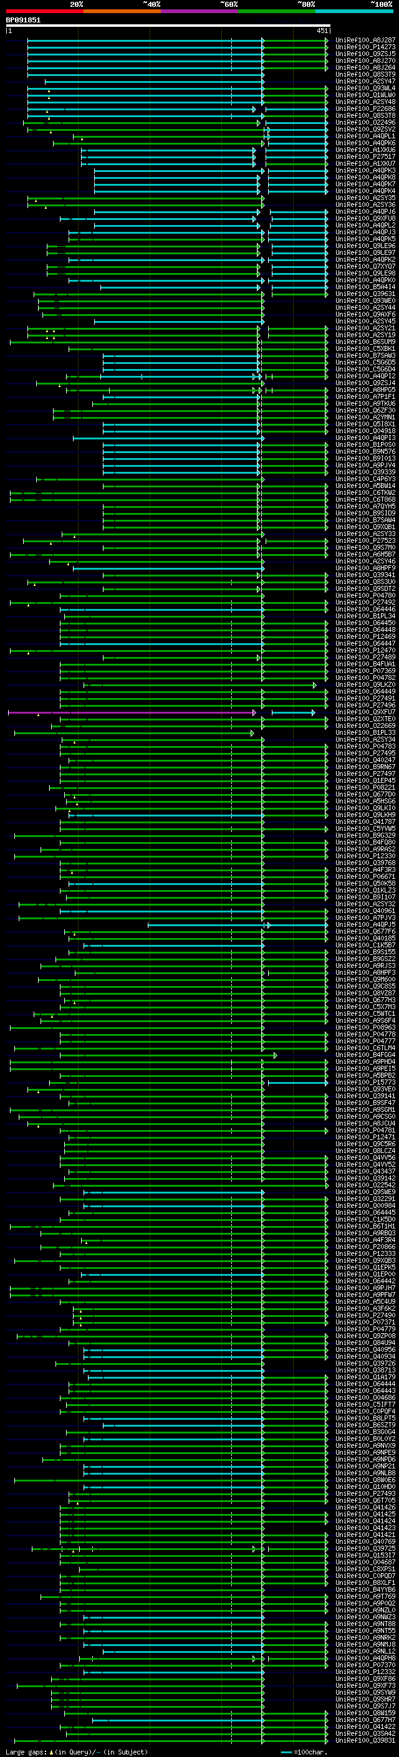This screenshot has height=1757, width=399.
Task: Select the UniRef100_O22669 entry
Action: (x=365, y=725)
